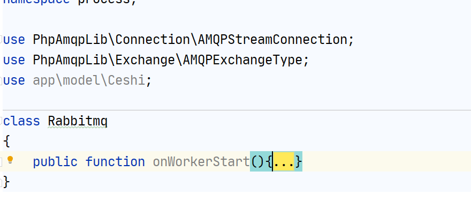Toggle fold marker on onWorkerStart line

(x=1, y=161)
